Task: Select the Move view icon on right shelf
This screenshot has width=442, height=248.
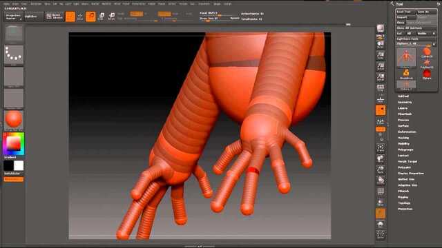Action: pyautogui.click(x=381, y=159)
